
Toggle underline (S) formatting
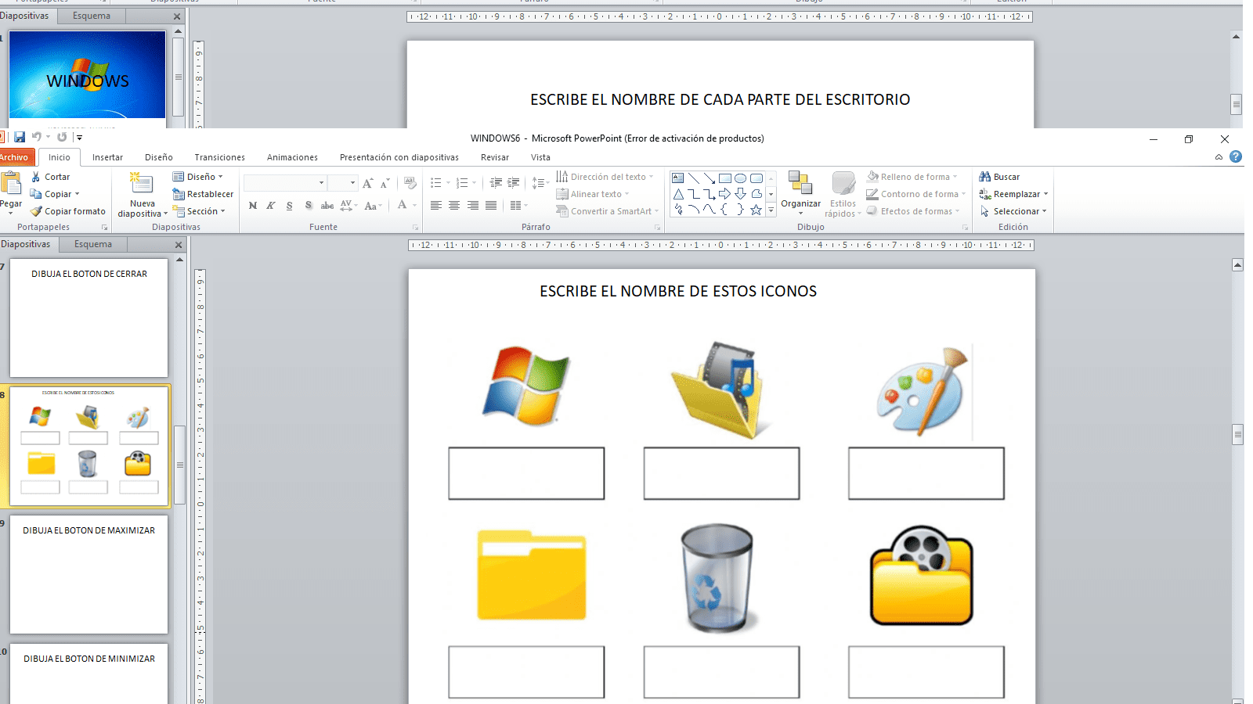point(290,206)
